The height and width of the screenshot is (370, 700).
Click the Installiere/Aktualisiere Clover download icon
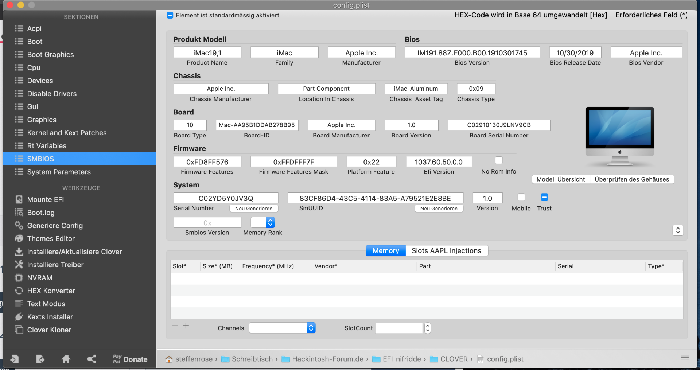(19, 252)
